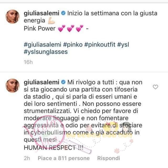
Task: Open the #pinkoutfit hashtag
Action: tap(100, 45)
